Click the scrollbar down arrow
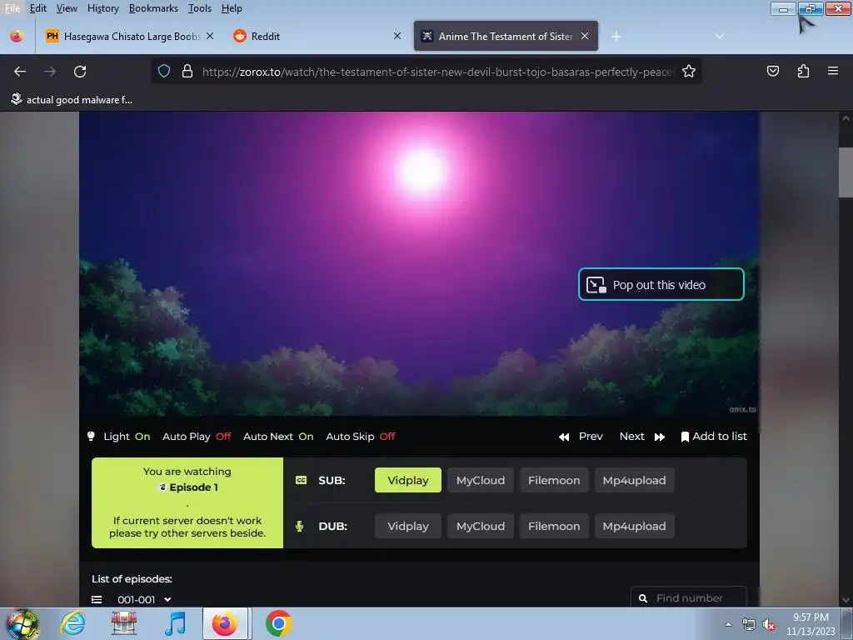 pyautogui.click(x=846, y=600)
